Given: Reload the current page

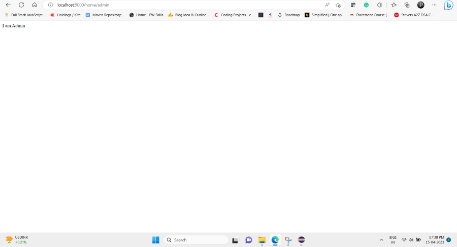Looking at the screenshot, I should (21, 5).
